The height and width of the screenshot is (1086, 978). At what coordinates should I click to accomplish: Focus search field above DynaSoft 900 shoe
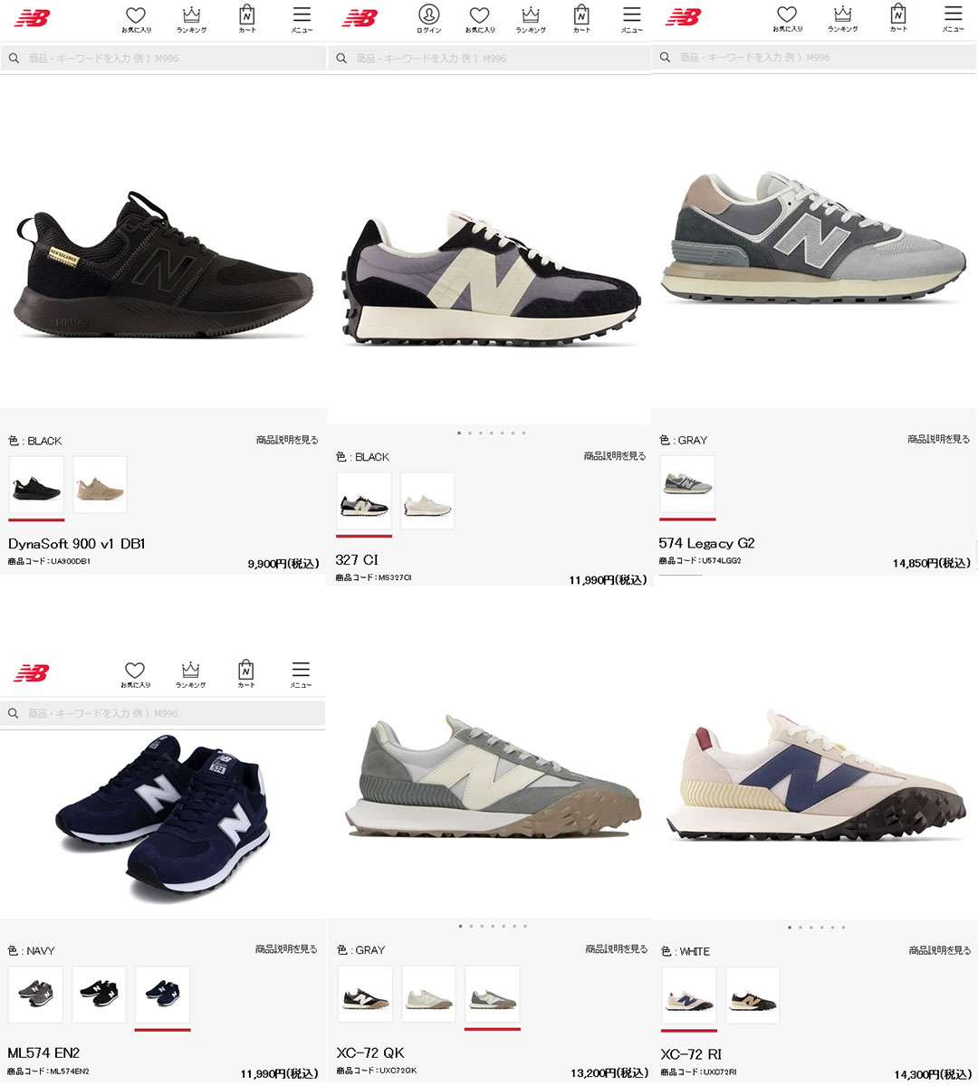[163, 58]
